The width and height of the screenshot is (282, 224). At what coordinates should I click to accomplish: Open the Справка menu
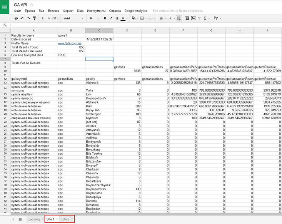pyautogui.click(x=115, y=11)
